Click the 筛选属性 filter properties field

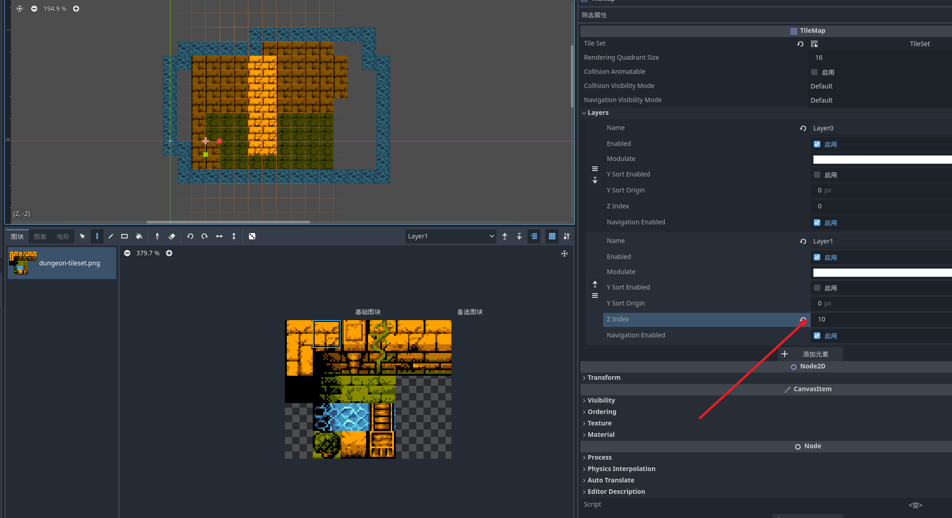(x=766, y=15)
